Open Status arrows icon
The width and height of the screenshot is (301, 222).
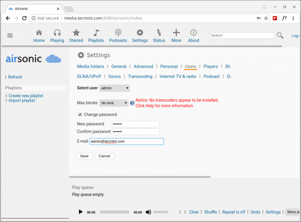[159, 32]
